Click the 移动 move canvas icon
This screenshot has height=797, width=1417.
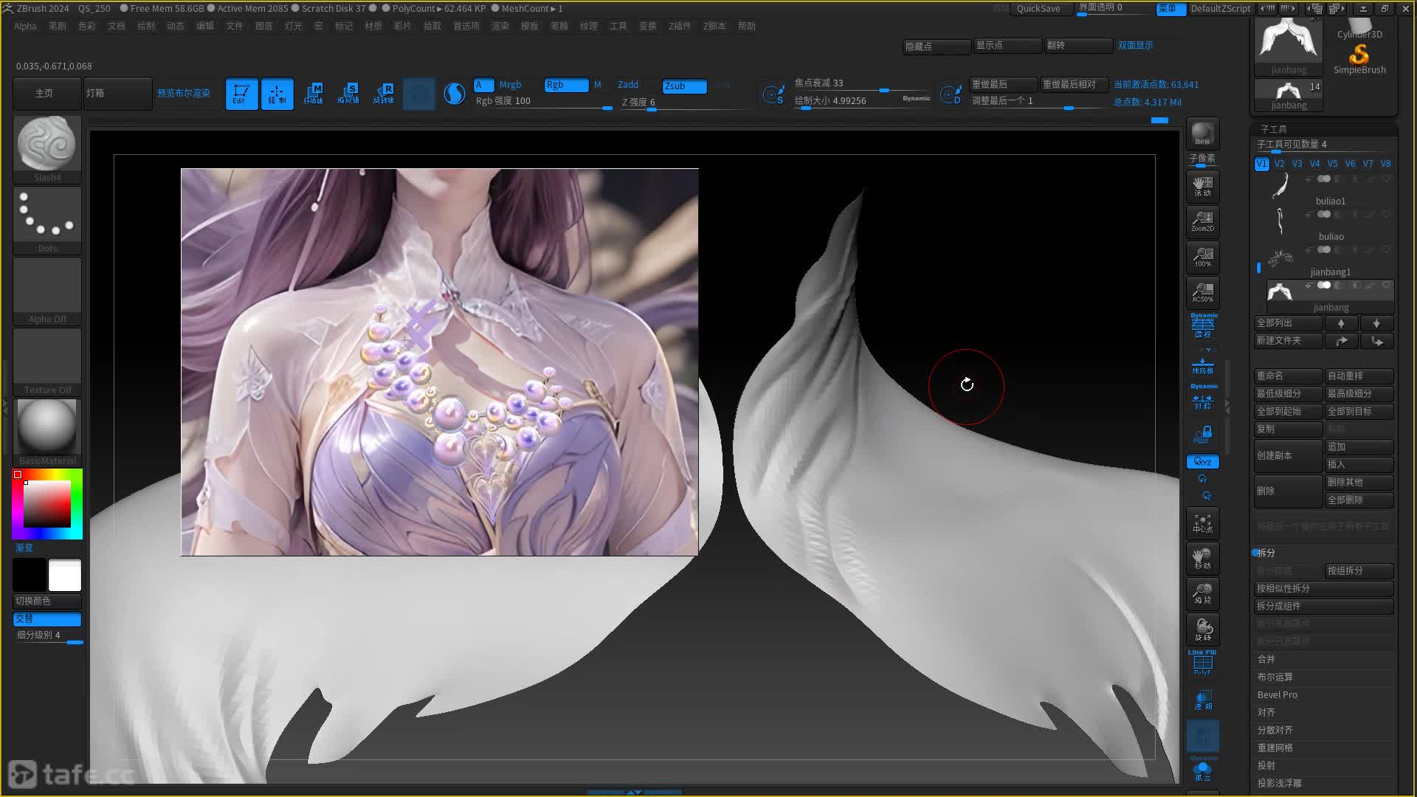(1202, 559)
